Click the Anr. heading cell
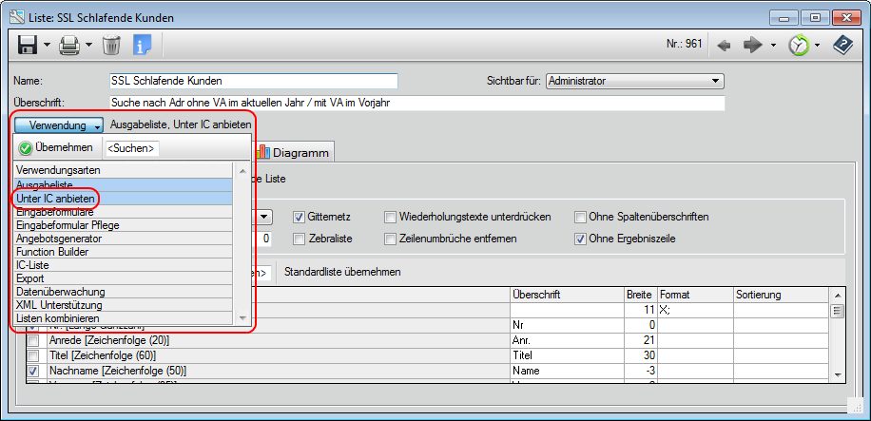The width and height of the screenshot is (871, 421). pos(566,340)
